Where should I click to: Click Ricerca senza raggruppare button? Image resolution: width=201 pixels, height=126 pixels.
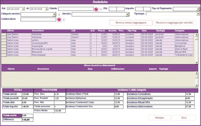coord(131,23)
